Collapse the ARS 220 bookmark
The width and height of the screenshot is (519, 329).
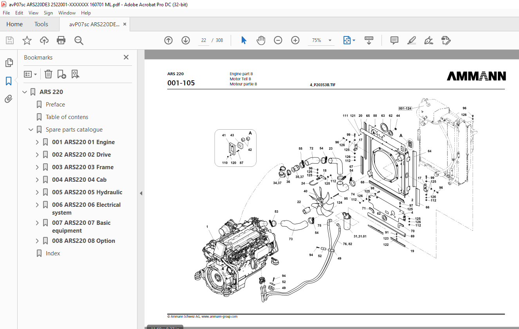click(25, 92)
